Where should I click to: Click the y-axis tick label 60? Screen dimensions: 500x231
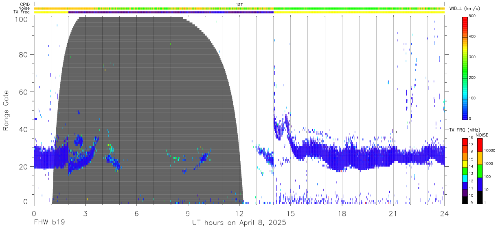(24, 92)
